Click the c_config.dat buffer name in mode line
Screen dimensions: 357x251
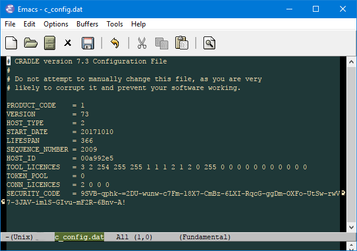[79, 237]
